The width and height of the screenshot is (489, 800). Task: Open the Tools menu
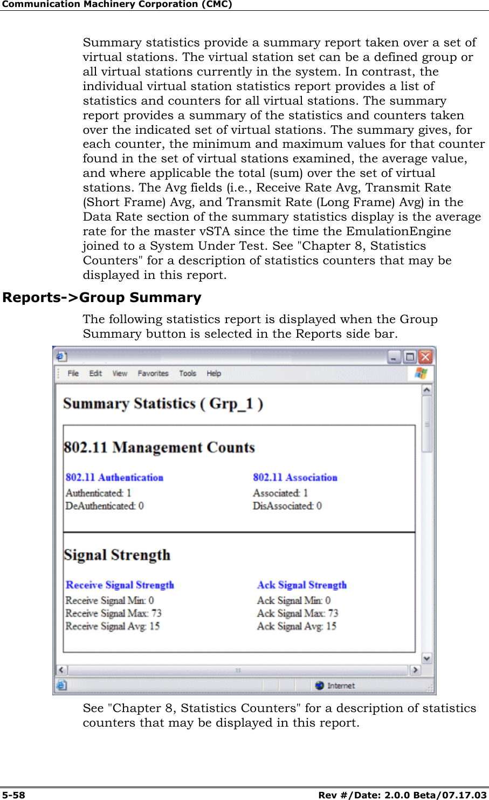coord(187,373)
